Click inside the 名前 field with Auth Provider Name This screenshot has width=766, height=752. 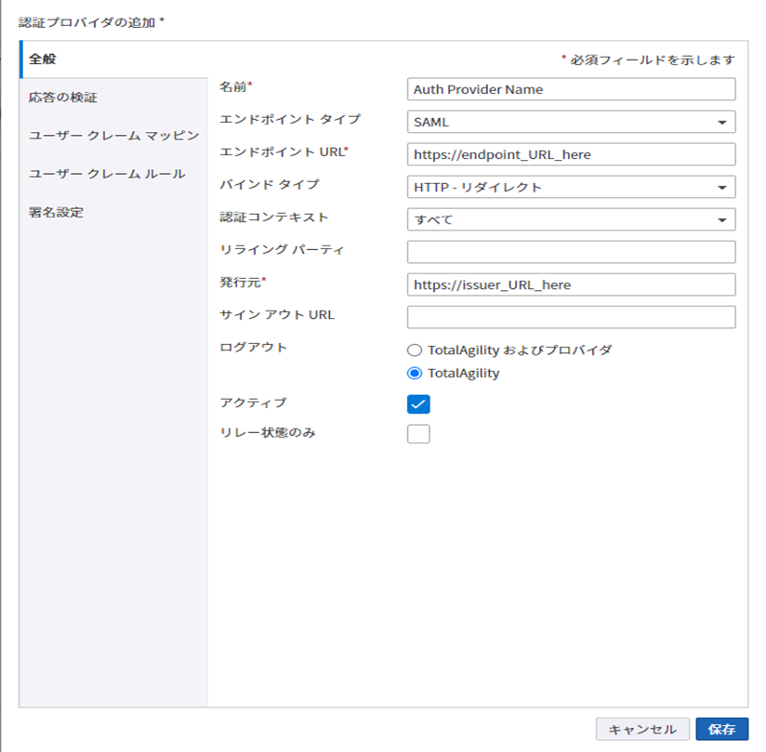pos(571,89)
